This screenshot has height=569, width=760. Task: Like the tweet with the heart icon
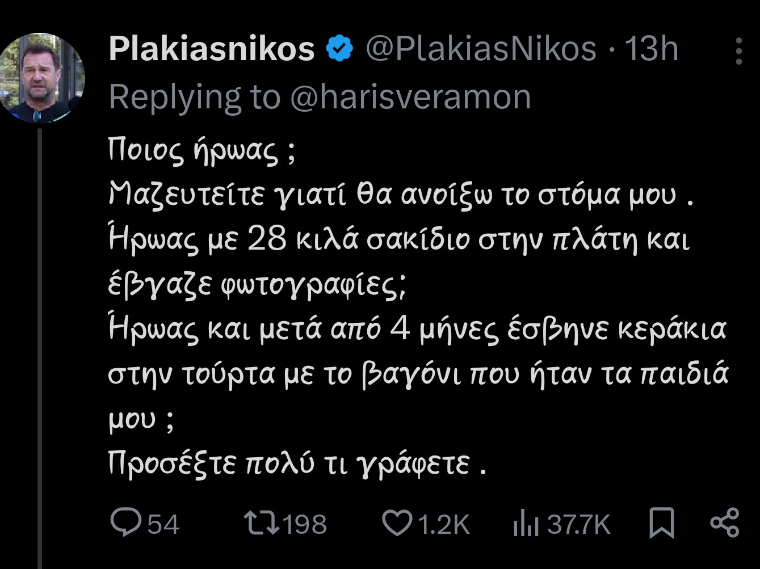point(397,523)
